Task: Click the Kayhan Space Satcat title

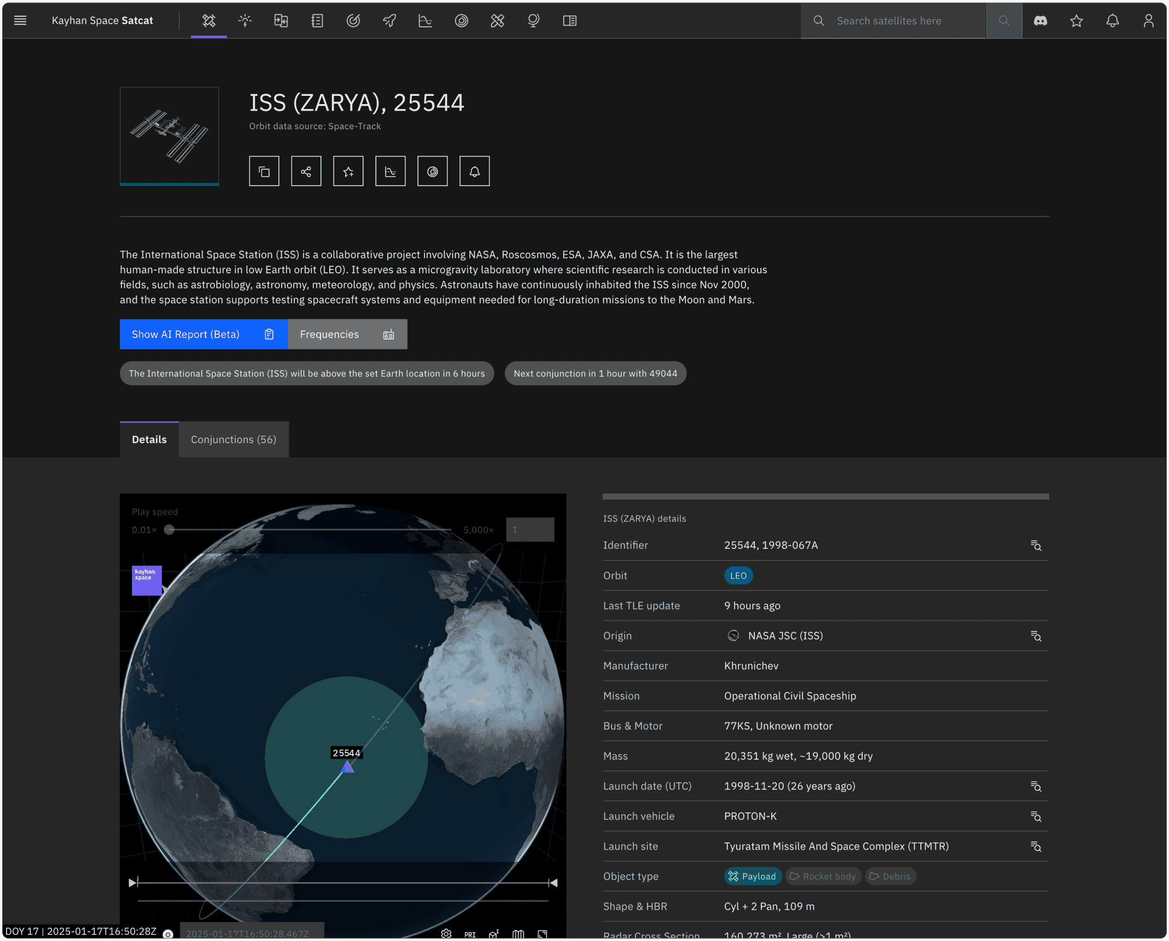Action: tap(102, 21)
